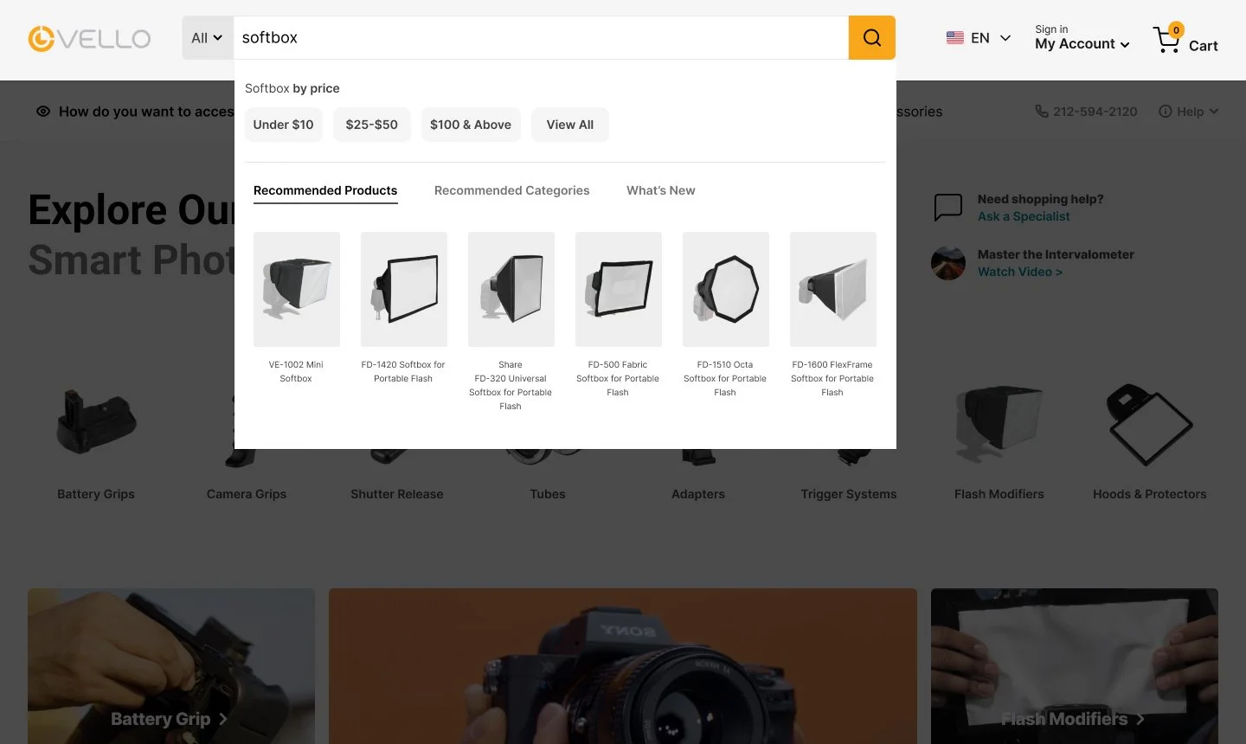The image size is (1246, 744).
Task: Click the Hoods & Protectors label
Action: point(1150,494)
